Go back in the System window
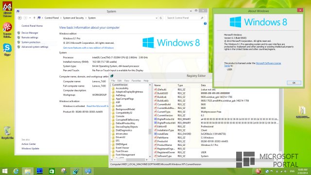The width and height of the screenshot is (311, 175). pos(19,18)
